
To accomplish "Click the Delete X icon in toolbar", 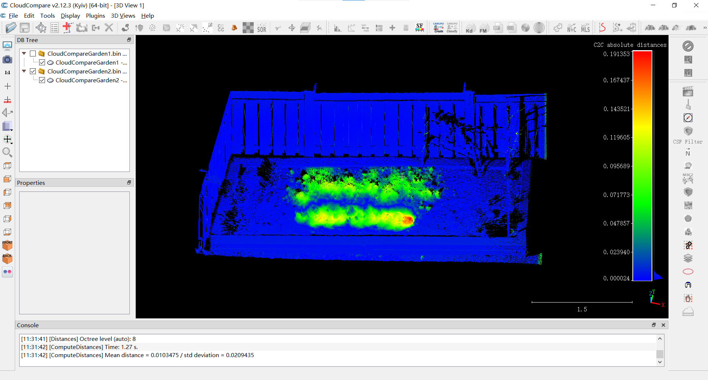I will (x=109, y=28).
